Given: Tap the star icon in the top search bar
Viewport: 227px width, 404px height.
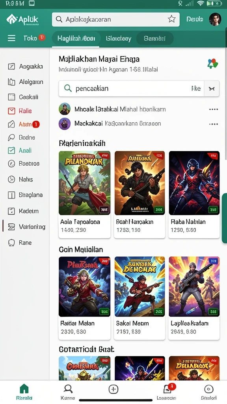Looking at the screenshot, I should (171, 19).
